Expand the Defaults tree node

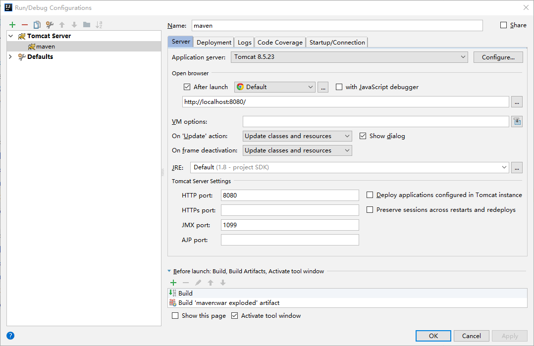coord(10,57)
